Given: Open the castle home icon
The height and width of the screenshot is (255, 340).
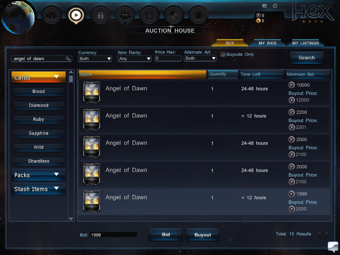Looking at the screenshot, I should pyautogui.click(x=51, y=15).
